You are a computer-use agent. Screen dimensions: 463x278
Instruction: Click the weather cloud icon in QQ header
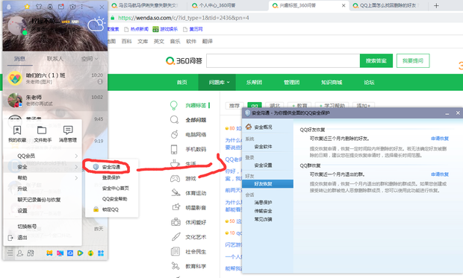[96, 24]
